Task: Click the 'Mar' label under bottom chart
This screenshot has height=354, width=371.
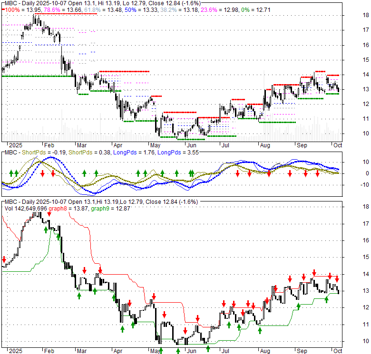Action: 82,351
